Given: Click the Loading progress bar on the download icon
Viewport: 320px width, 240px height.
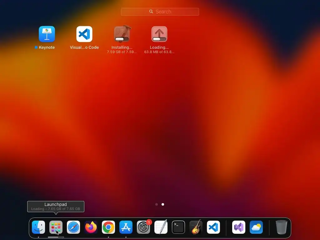Looking at the screenshot, I should tap(159, 39).
